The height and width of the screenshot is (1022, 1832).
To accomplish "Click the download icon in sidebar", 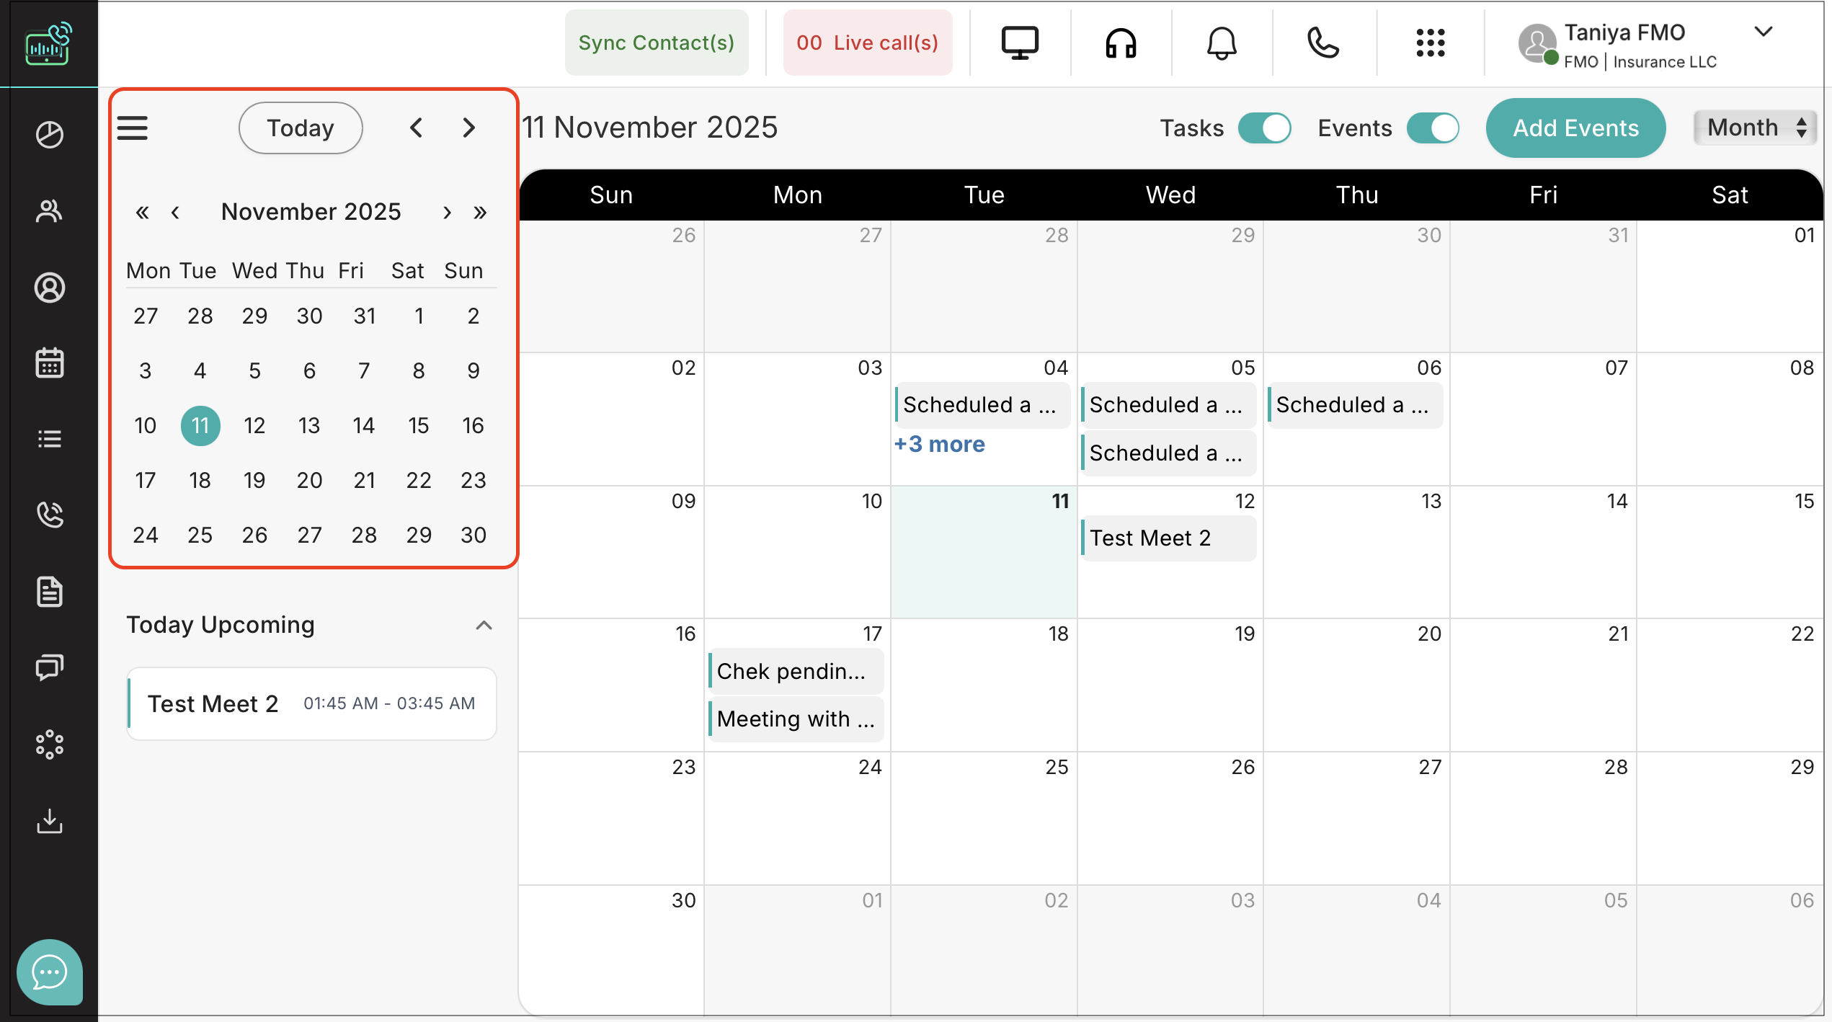I will (x=49, y=820).
